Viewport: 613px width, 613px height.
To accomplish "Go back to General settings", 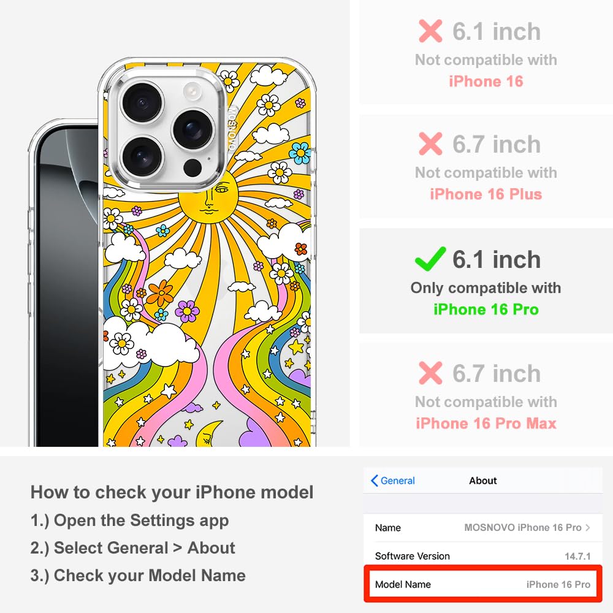I will 392,481.
